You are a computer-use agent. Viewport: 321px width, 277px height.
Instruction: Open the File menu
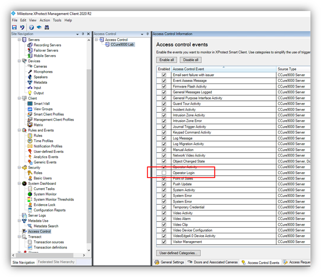(14, 20)
